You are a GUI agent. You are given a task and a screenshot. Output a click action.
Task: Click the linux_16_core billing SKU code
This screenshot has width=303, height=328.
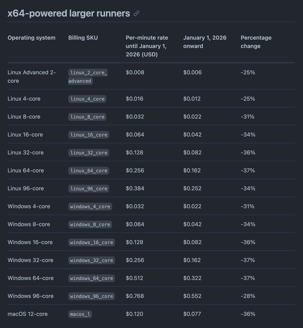click(x=89, y=135)
